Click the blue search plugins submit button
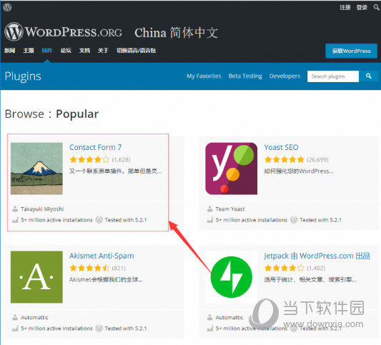381x345 pixels. (368, 76)
